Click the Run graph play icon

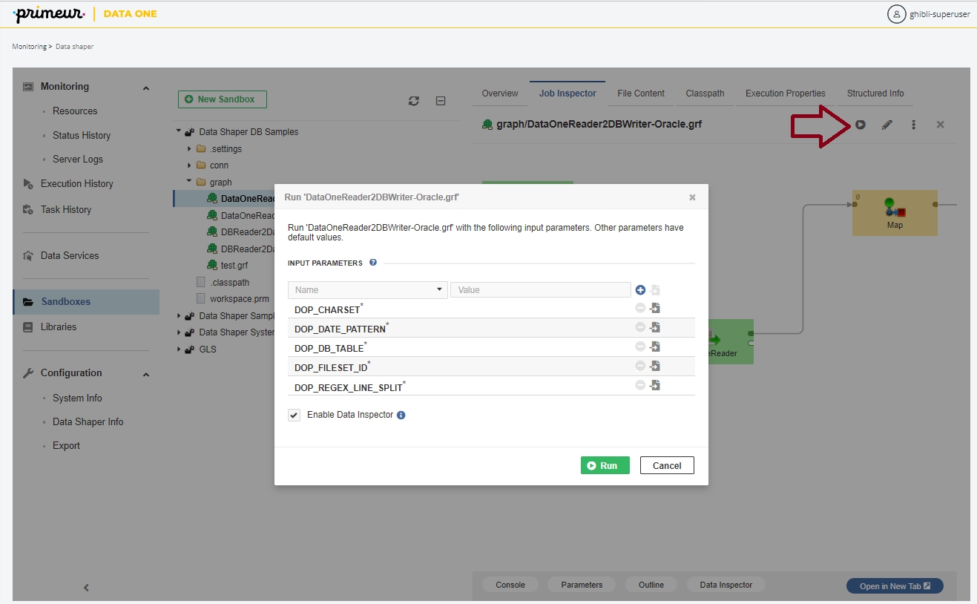(860, 125)
